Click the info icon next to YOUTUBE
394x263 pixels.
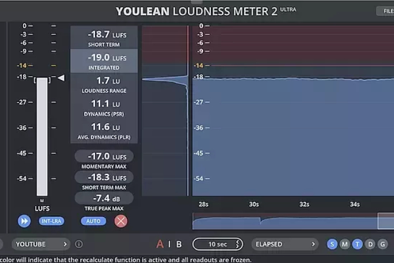click(79, 244)
